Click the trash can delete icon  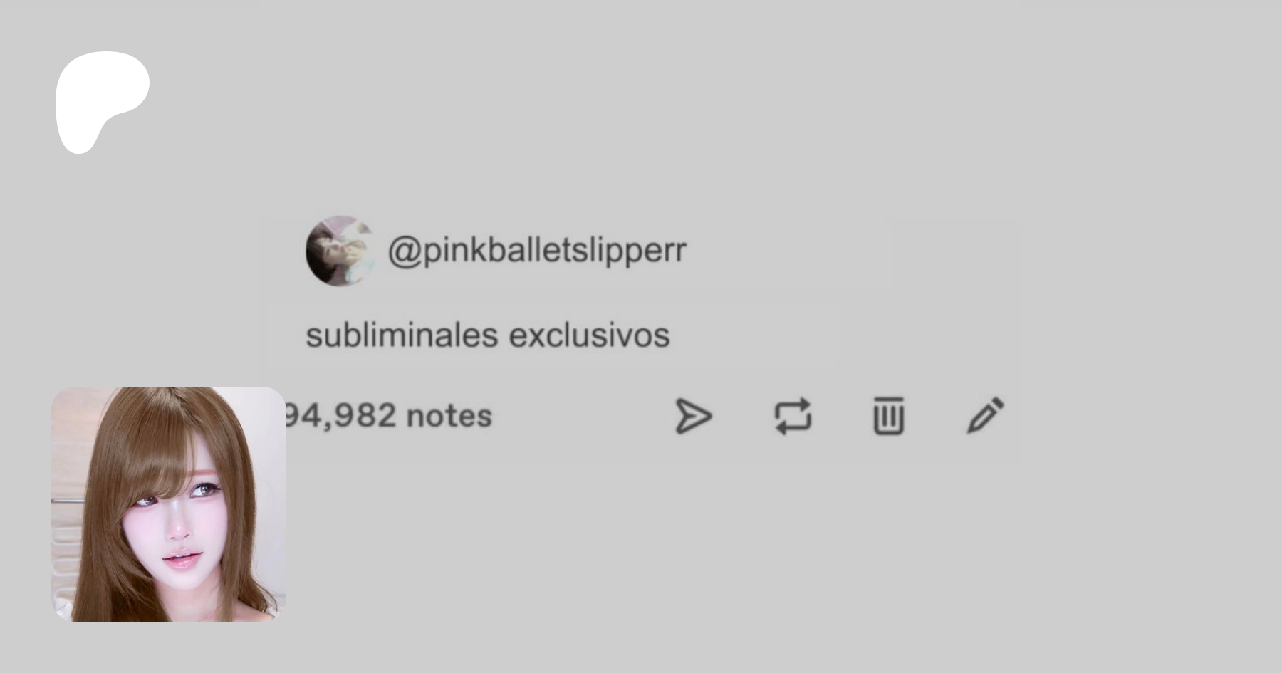pos(888,416)
